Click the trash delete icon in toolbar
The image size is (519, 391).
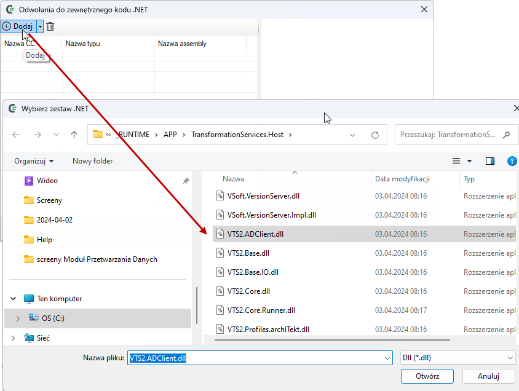point(50,26)
